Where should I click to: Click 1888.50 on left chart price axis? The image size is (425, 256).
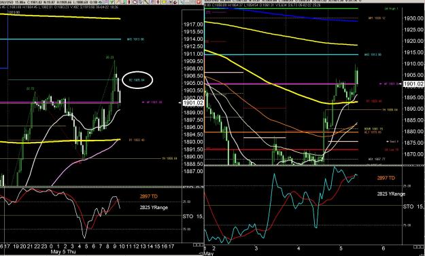[x=193, y=164]
